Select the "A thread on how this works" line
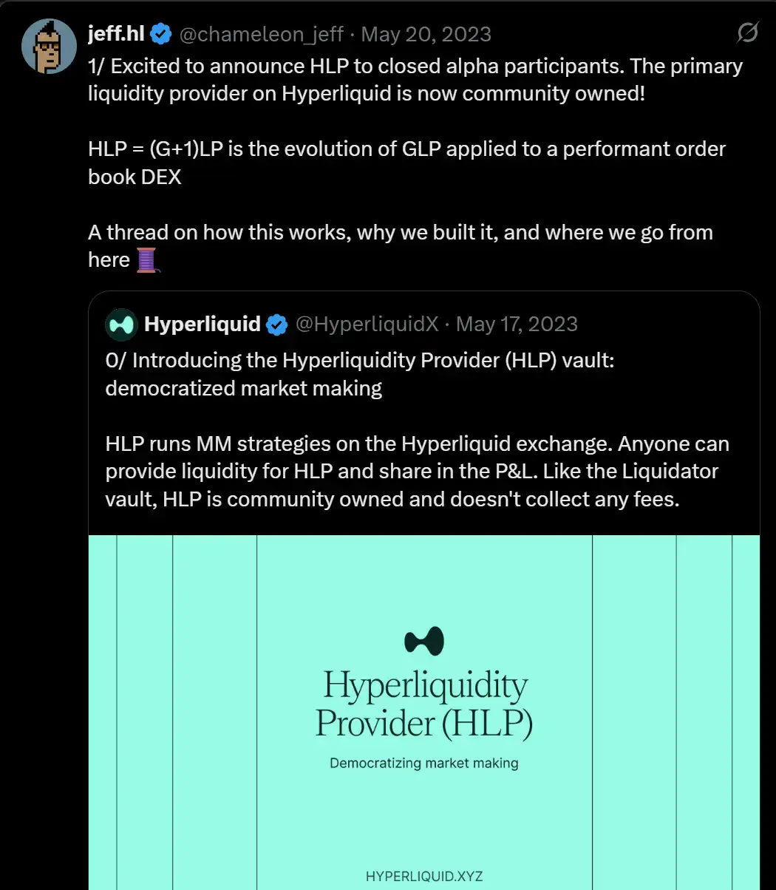776x890 pixels. 400,232
